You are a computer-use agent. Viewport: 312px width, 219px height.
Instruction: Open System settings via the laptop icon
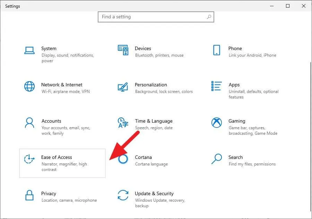pyautogui.click(x=29, y=50)
